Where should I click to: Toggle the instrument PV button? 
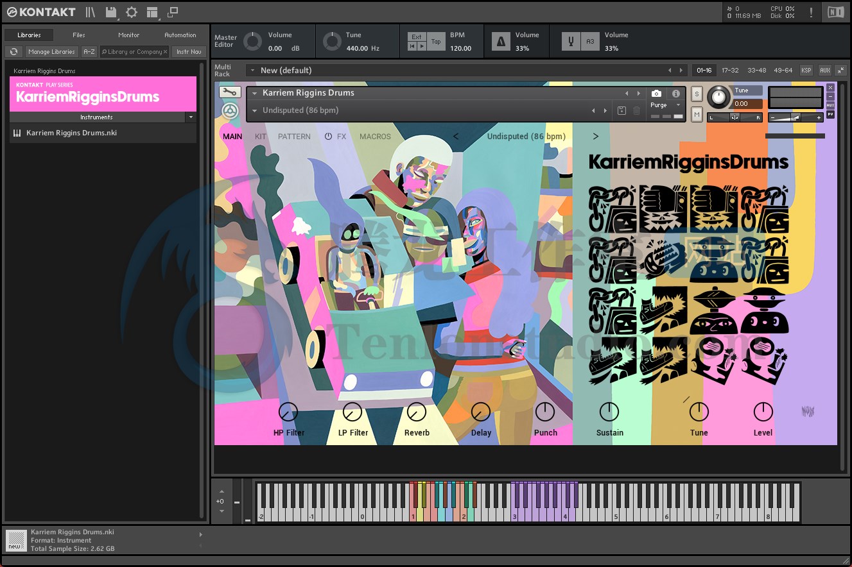[830, 114]
